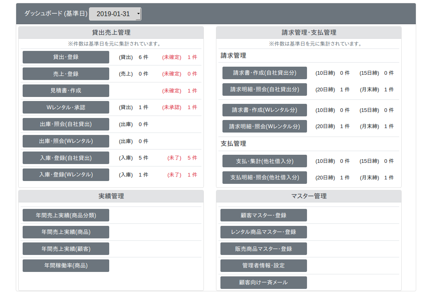
Task: Open 顧客マスター･登録
Action: (x=263, y=215)
